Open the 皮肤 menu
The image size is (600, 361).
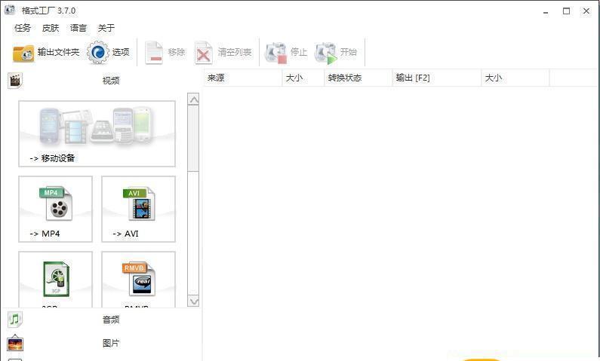point(51,28)
